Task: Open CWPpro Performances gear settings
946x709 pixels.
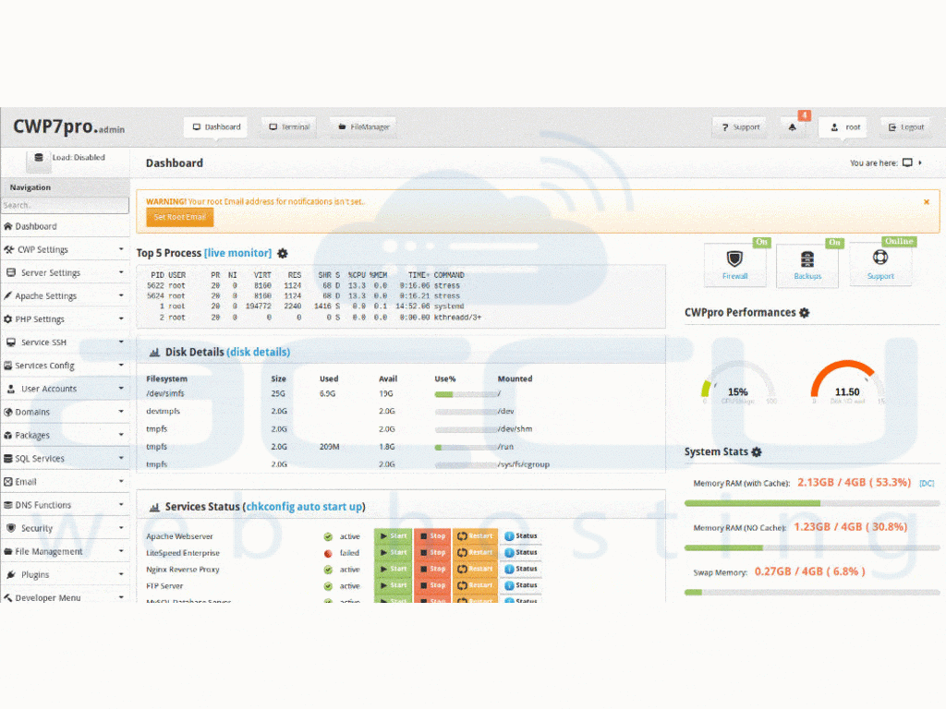Action: (x=805, y=313)
